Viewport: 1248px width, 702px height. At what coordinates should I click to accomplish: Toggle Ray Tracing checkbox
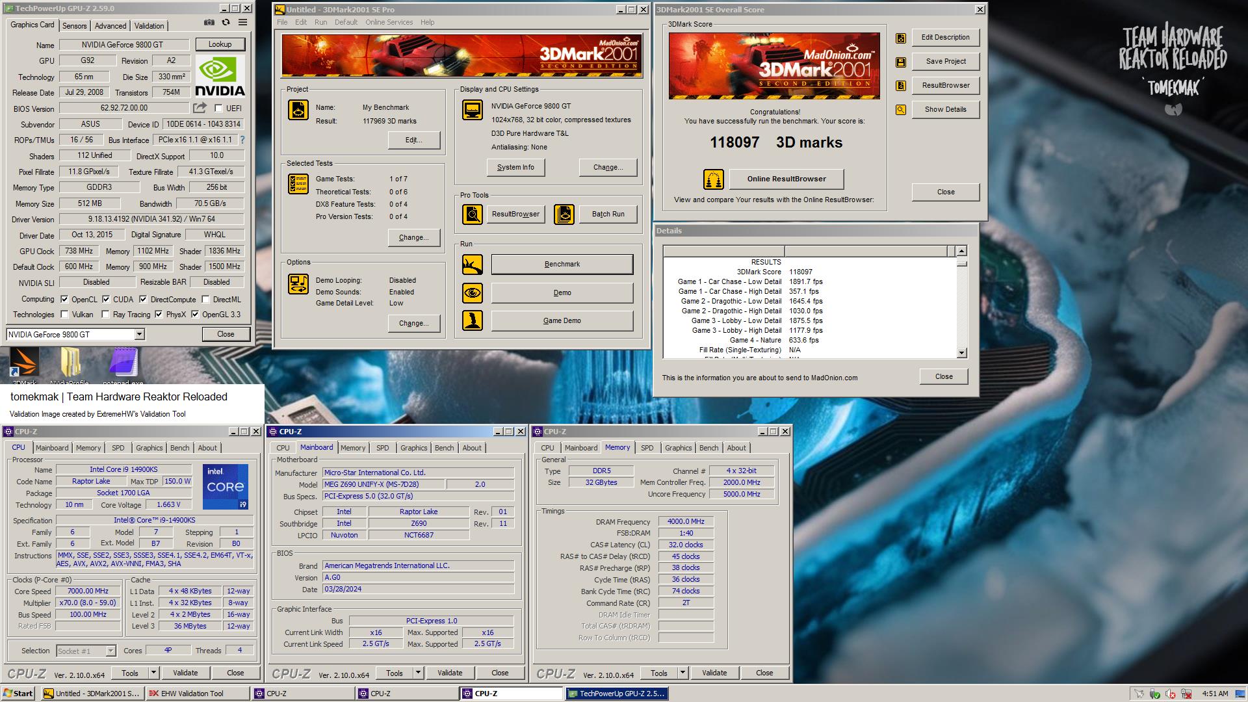point(105,315)
